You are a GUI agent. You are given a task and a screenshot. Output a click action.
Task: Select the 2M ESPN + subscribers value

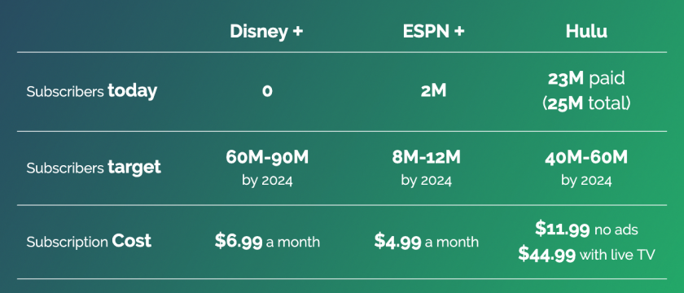tap(433, 91)
